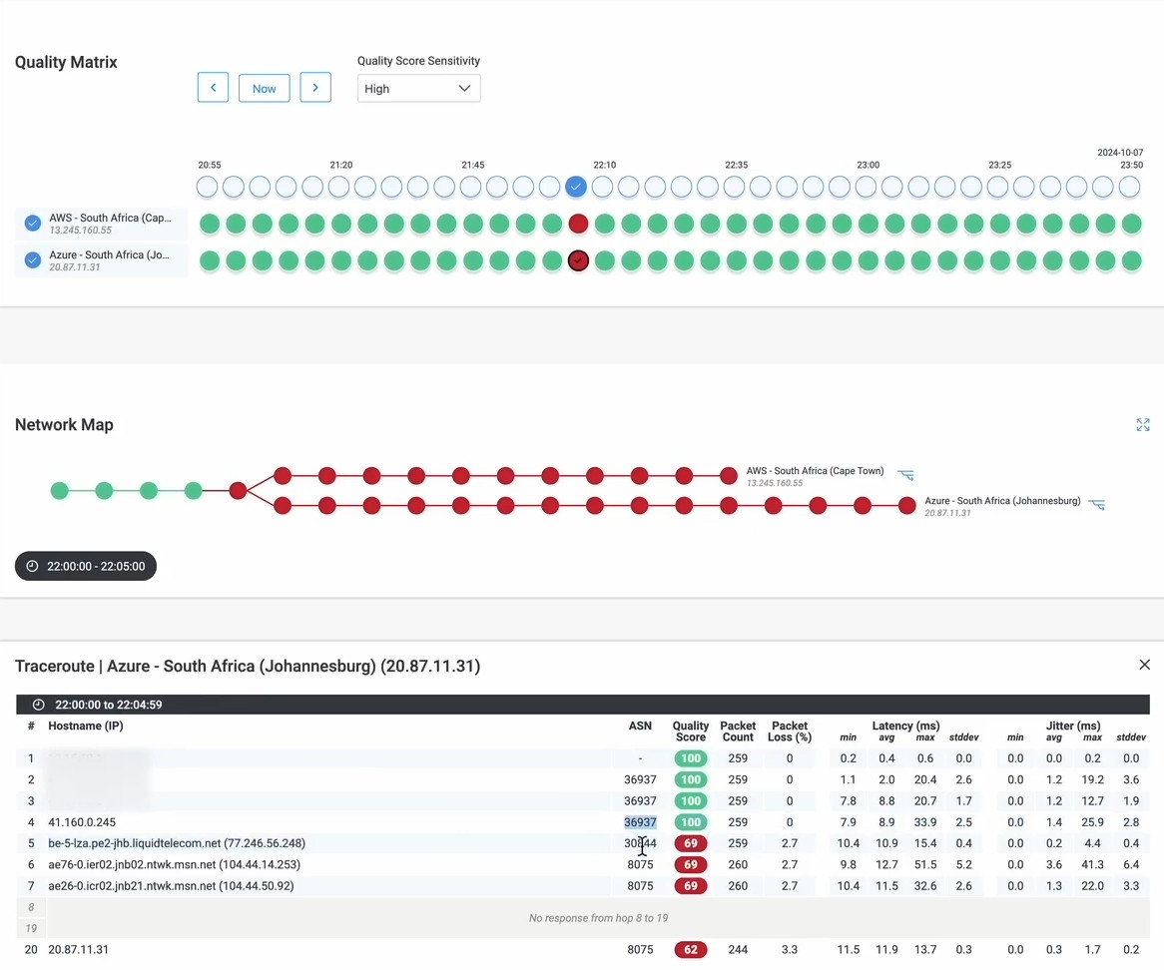Deselect the AWS South Africa endpoint checkmark
Viewport: 1164px width, 970px height.
coord(31,224)
